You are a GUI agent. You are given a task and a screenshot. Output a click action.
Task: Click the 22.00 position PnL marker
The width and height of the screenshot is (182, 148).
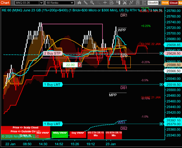(x=70, y=65)
